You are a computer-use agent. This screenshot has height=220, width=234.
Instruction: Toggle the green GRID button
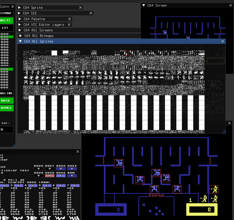[6, 101]
